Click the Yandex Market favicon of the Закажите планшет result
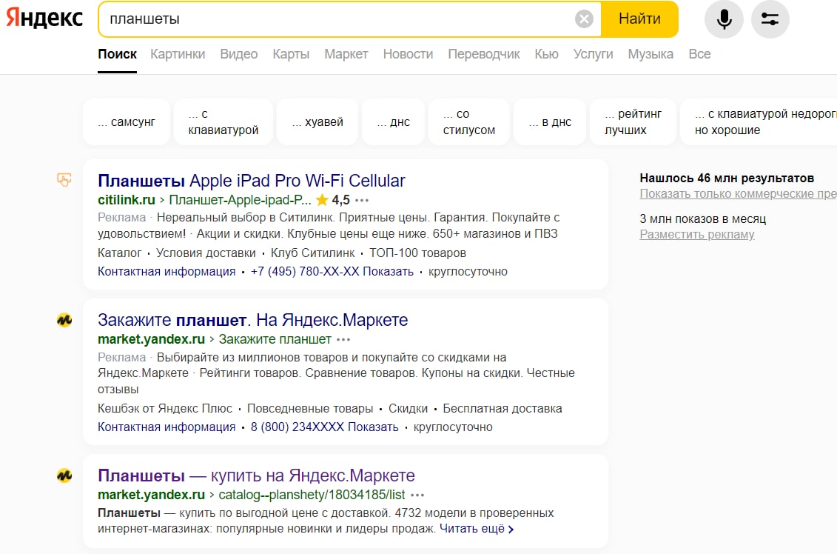837x554 pixels. click(64, 320)
